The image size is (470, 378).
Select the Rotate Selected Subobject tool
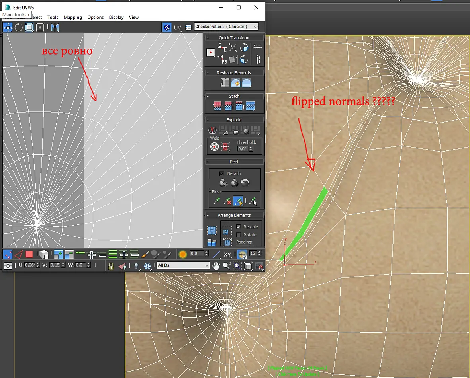tap(19, 27)
